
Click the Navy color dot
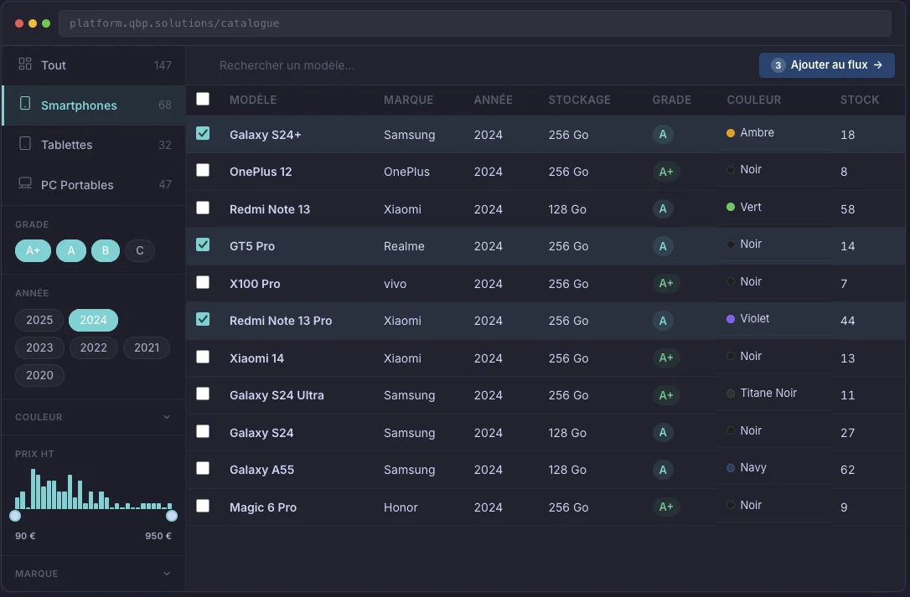tap(731, 467)
